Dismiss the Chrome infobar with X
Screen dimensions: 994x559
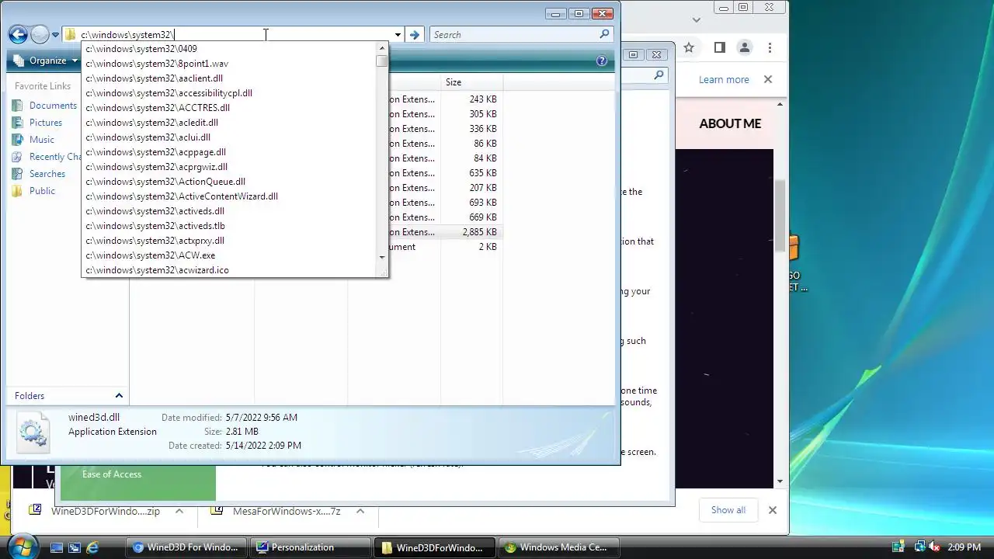(x=768, y=79)
